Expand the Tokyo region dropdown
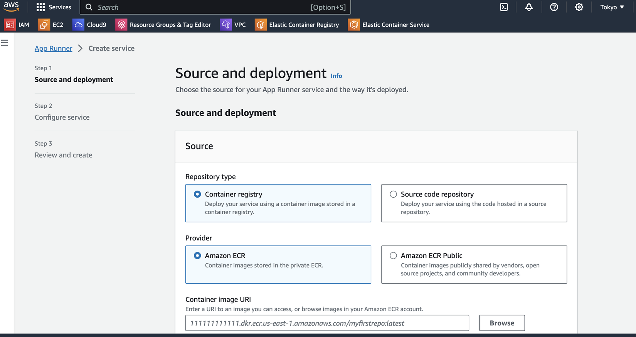Image resolution: width=636 pixels, height=337 pixels. point(612,7)
